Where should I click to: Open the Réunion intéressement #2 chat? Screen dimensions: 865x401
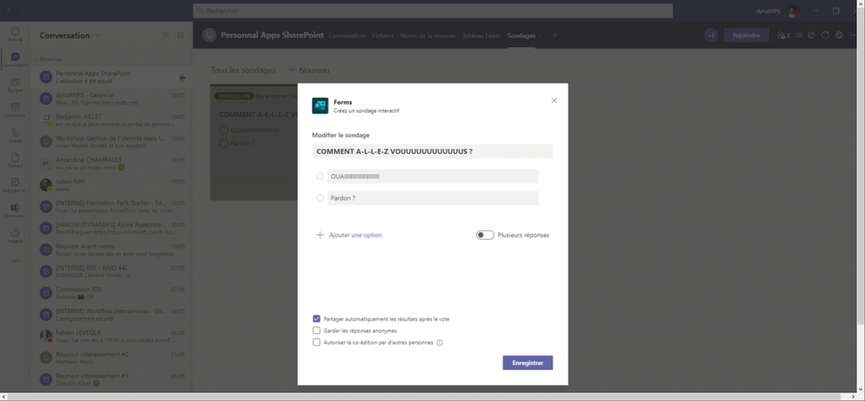[112, 357]
